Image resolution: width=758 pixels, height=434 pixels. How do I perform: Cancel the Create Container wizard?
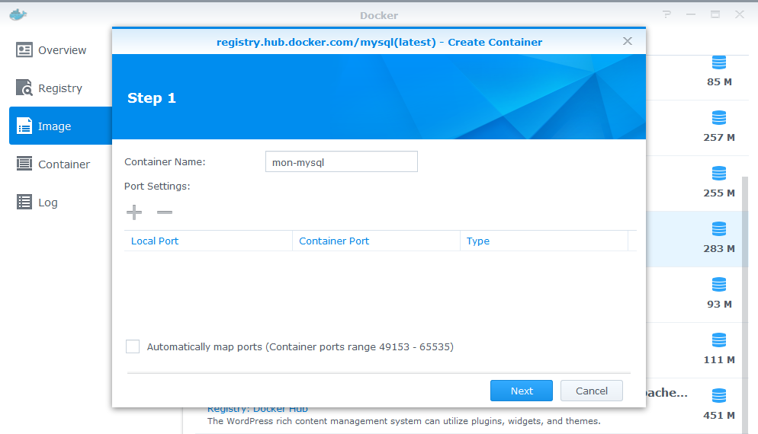pyautogui.click(x=592, y=391)
